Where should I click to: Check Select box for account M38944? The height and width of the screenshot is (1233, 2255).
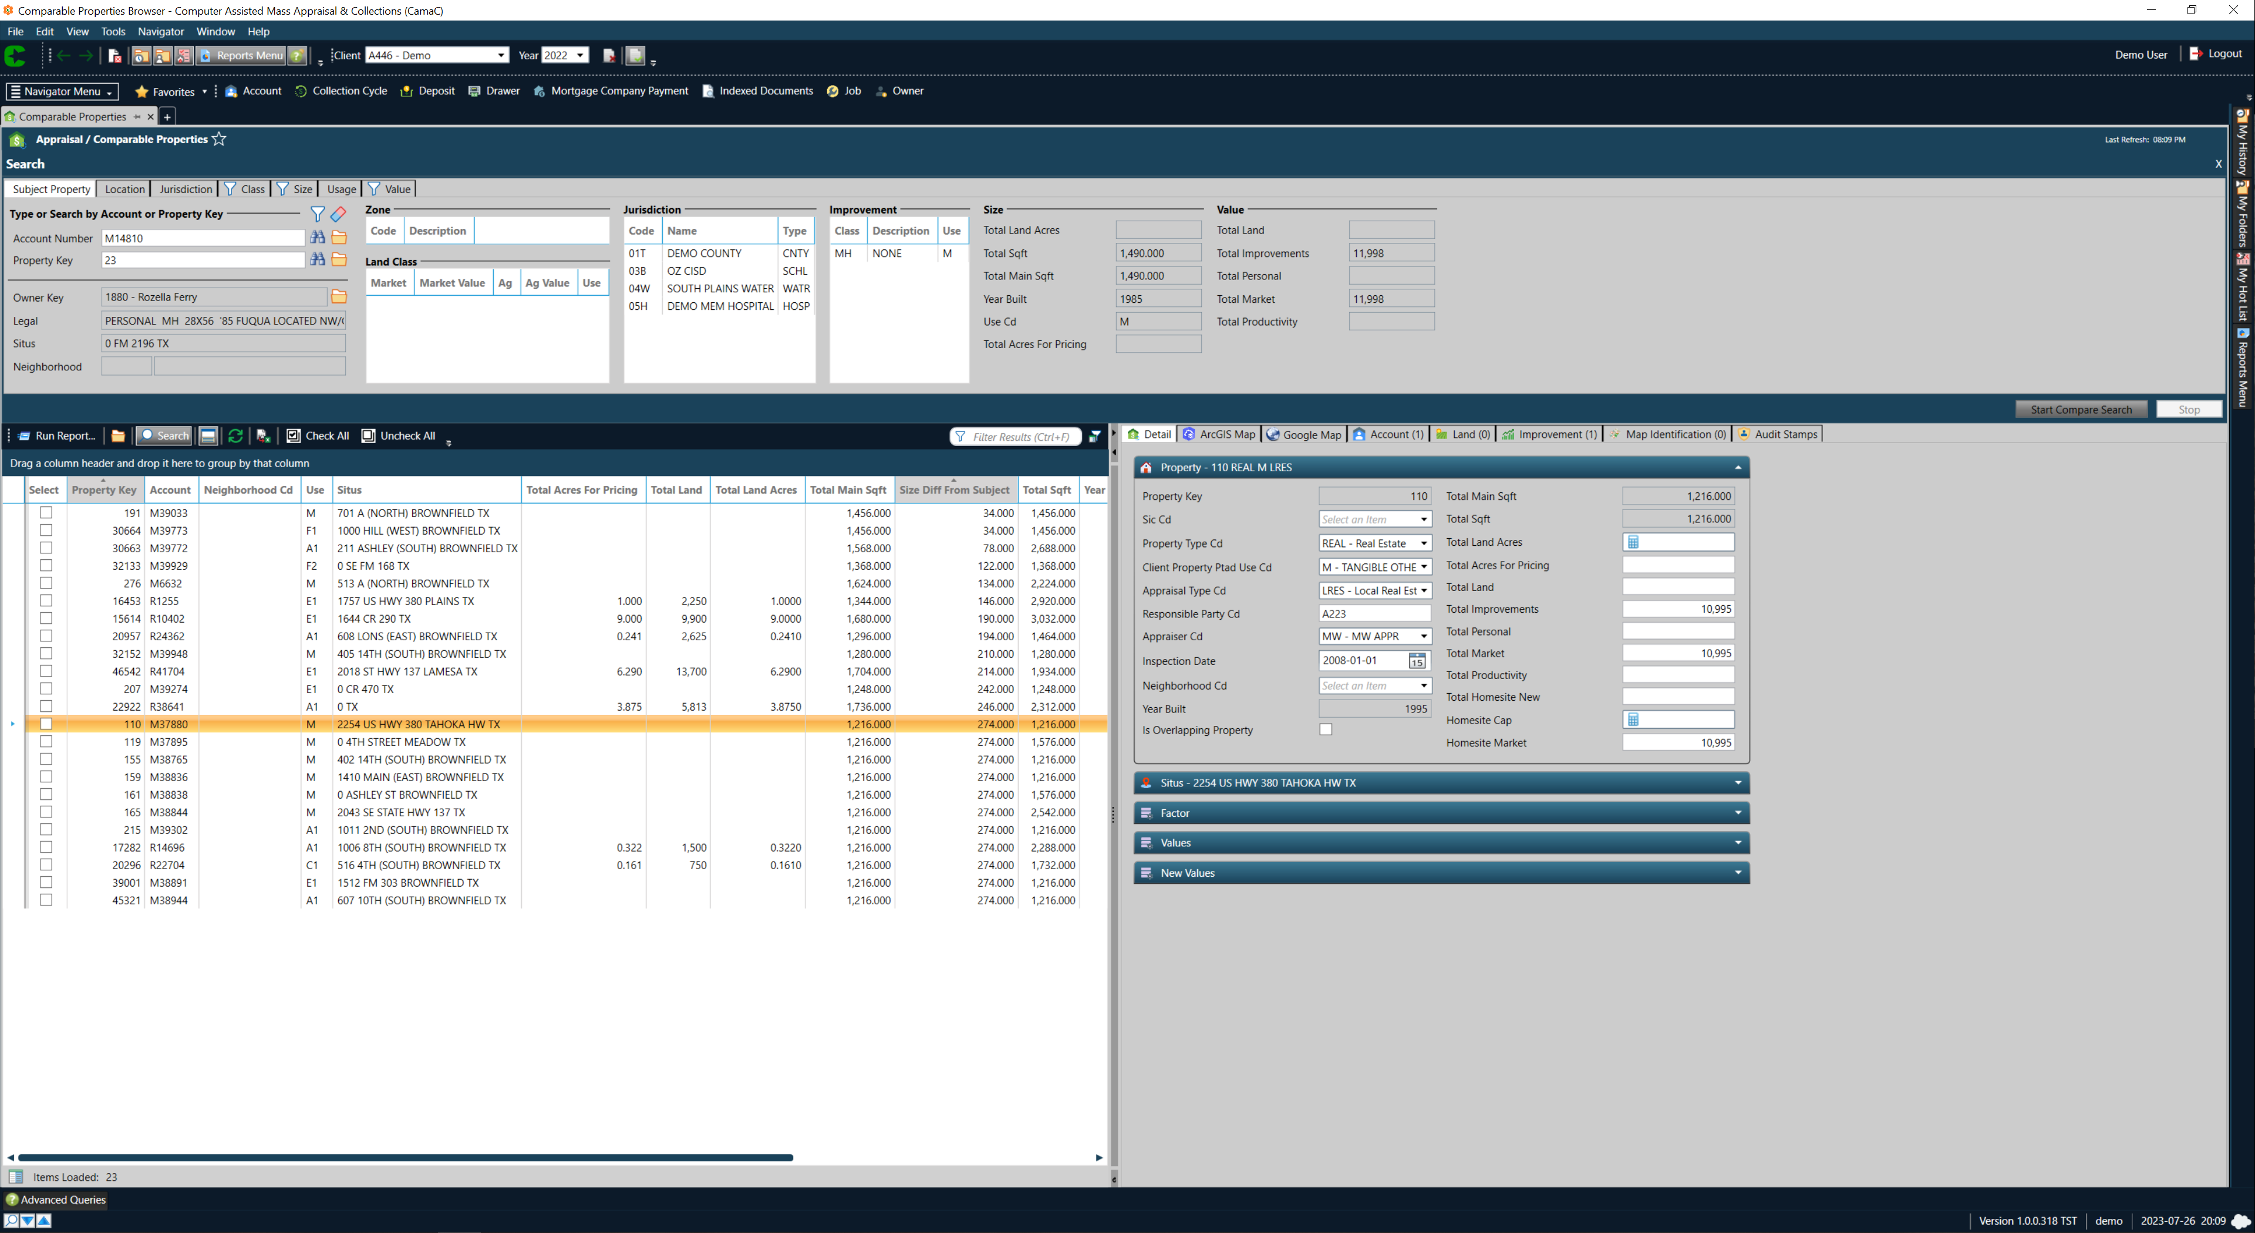(46, 900)
